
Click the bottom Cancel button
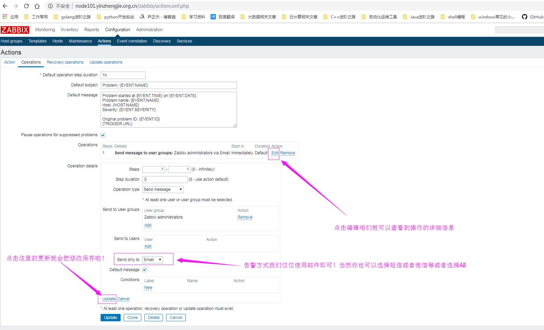click(176, 318)
